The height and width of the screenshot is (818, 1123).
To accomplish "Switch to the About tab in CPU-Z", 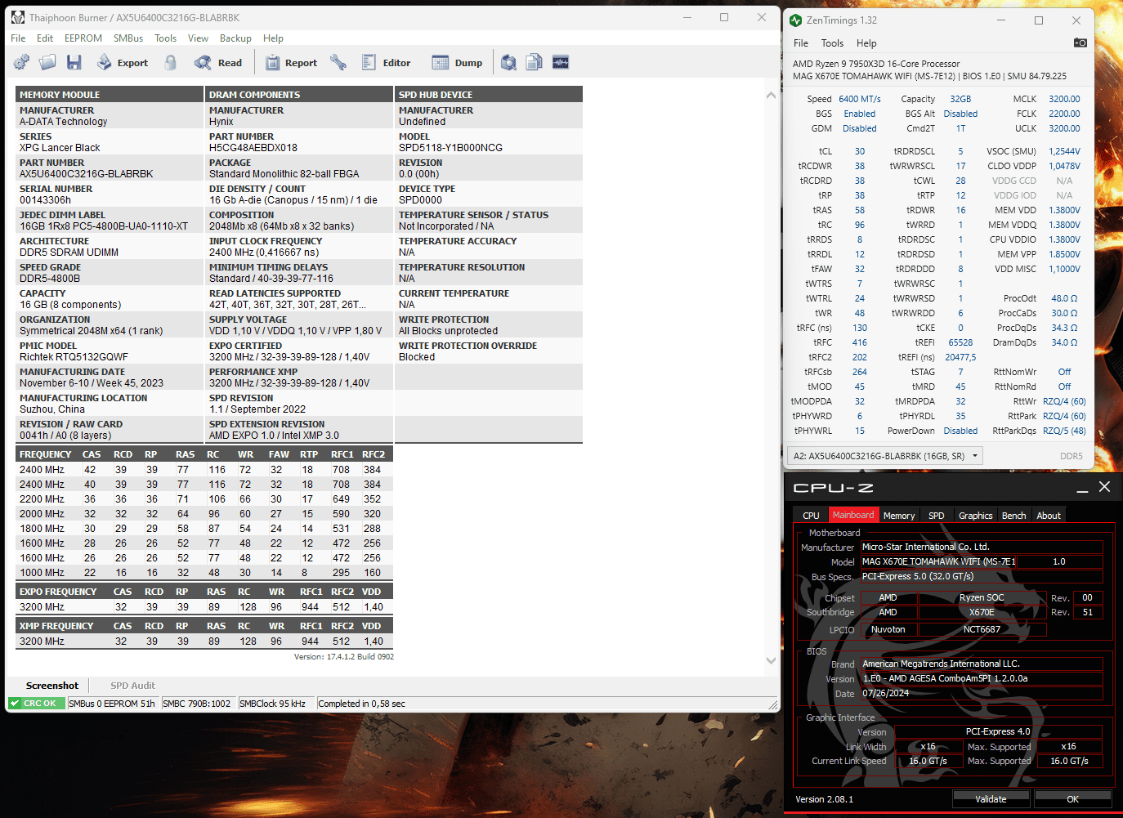I will [1049, 516].
